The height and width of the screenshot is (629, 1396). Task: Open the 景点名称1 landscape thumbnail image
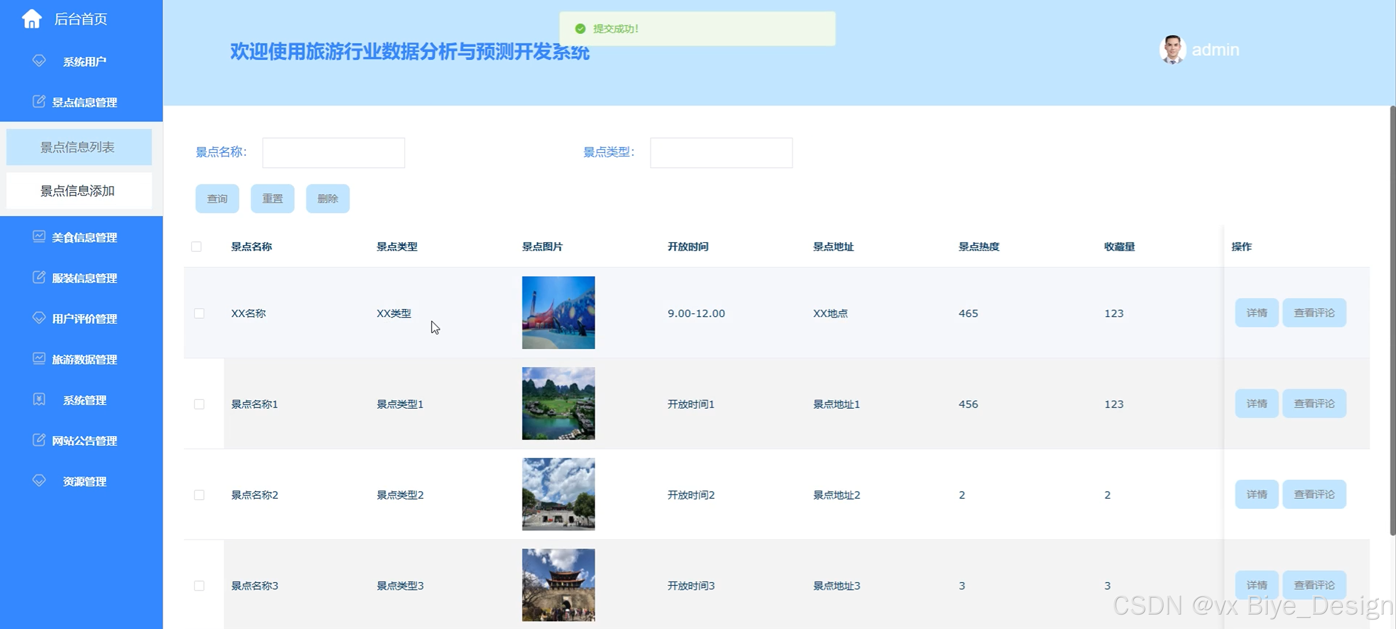[558, 404]
